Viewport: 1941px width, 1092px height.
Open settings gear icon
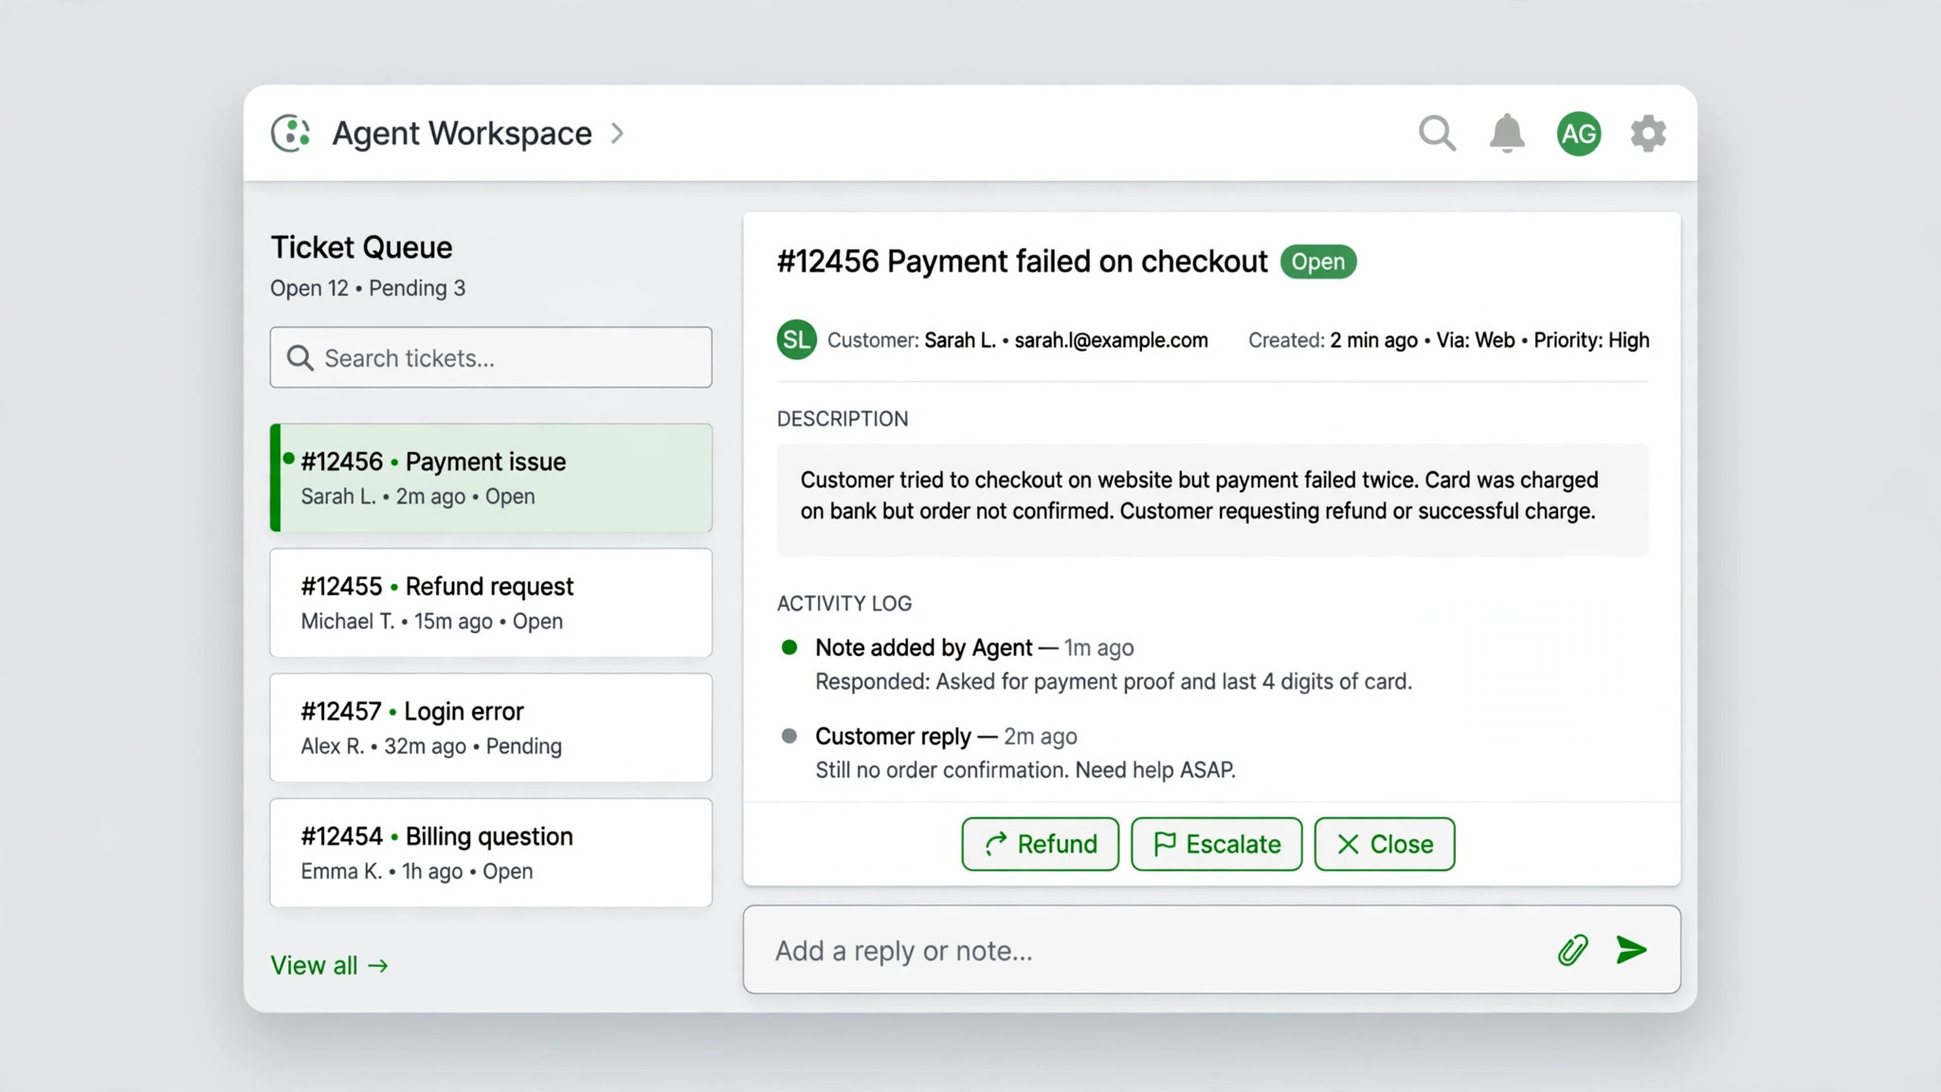(1648, 134)
